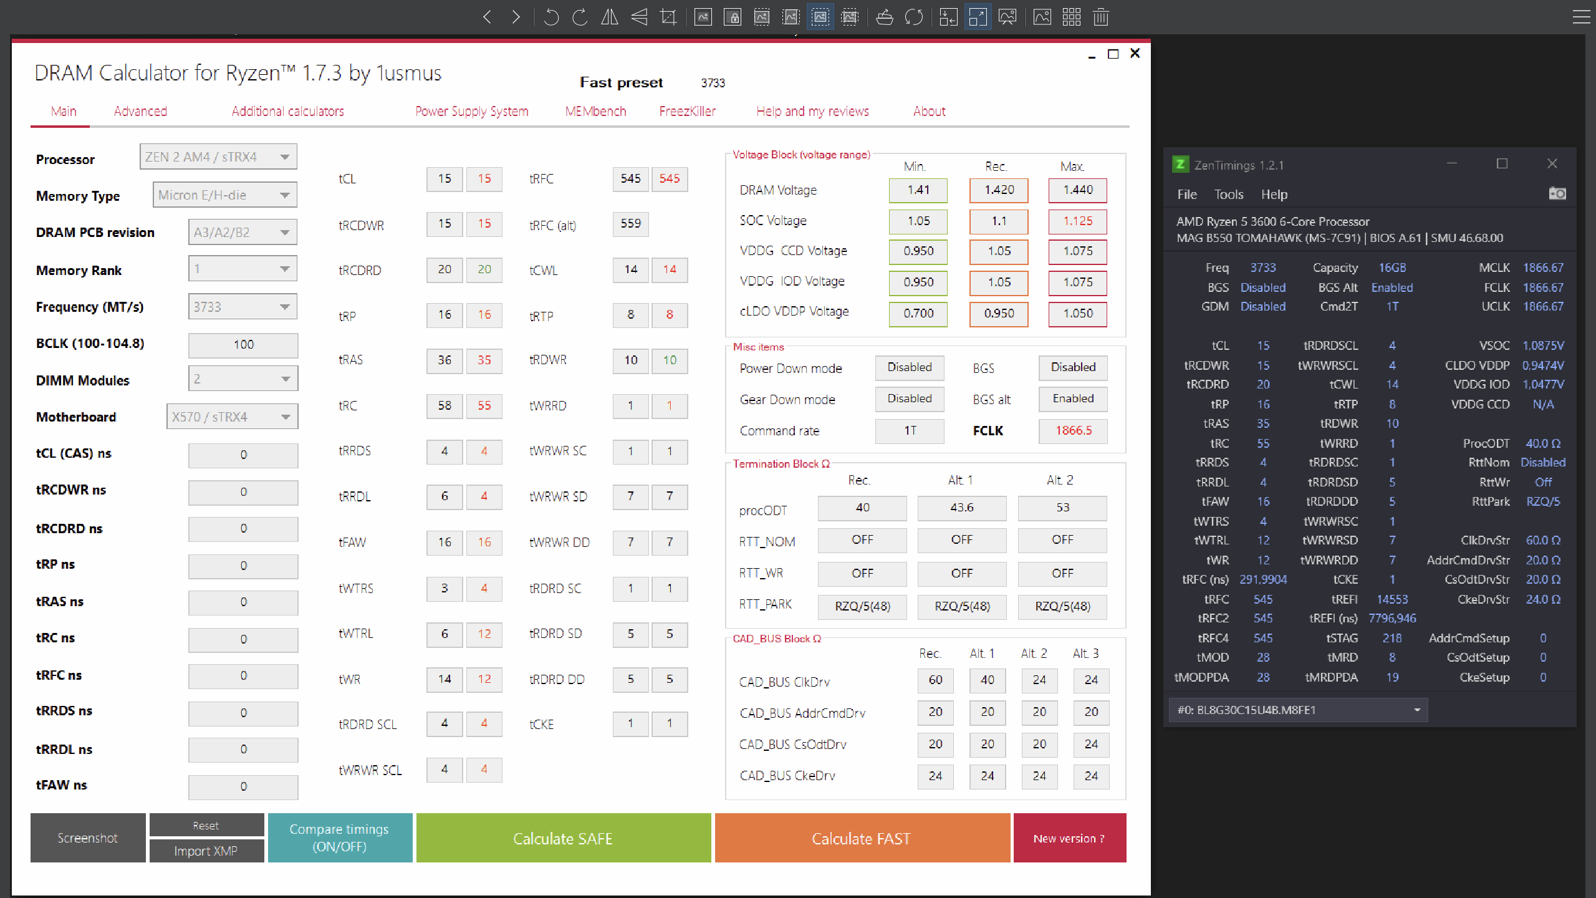Fill window with image icon
The height and width of the screenshot is (898, 1596).
click(850, 17)
